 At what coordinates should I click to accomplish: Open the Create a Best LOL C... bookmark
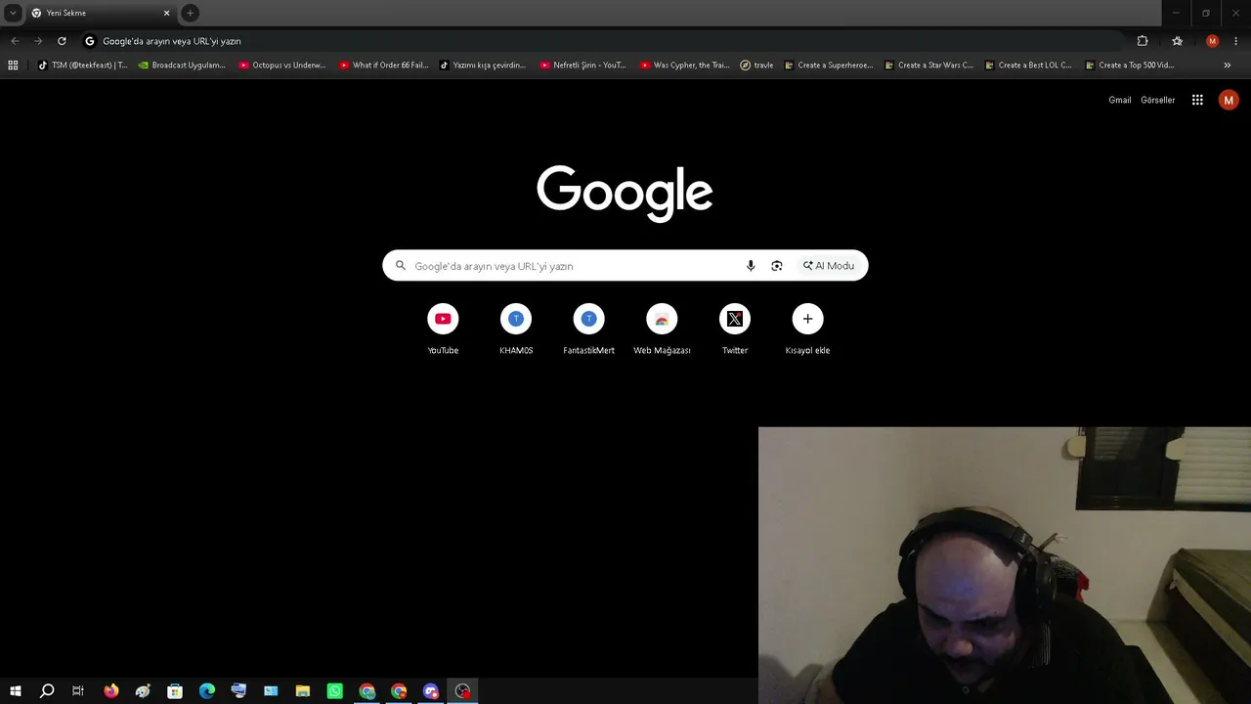[x=1028, y=66]
